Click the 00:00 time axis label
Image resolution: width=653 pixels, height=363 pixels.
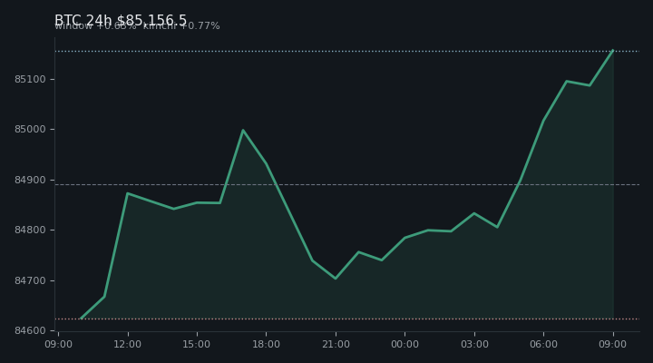tap(404, 344)
